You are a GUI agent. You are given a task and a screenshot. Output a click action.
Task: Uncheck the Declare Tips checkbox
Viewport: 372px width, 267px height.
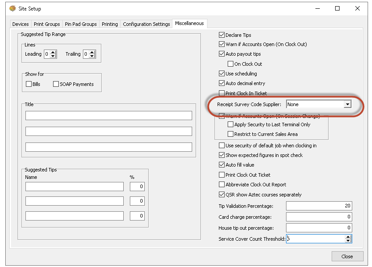[x=222, y=35]
